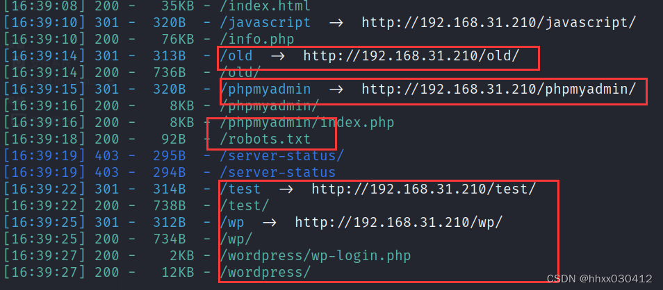Viewport: 663px width, 290px height.
Task: Click the /old/ path in the 736B row
Action: (240, 73)
